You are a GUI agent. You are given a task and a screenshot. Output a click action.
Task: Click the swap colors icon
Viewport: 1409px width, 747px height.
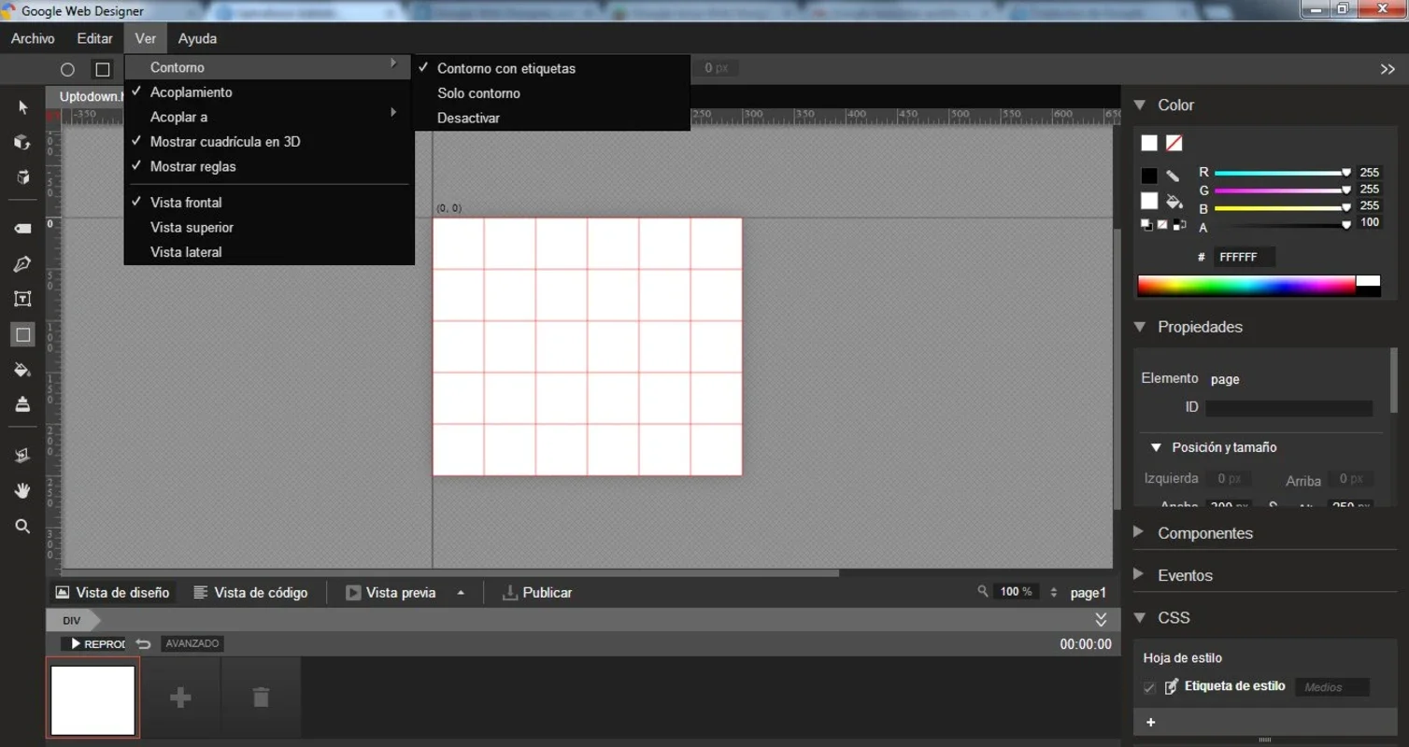[1180, 225]
